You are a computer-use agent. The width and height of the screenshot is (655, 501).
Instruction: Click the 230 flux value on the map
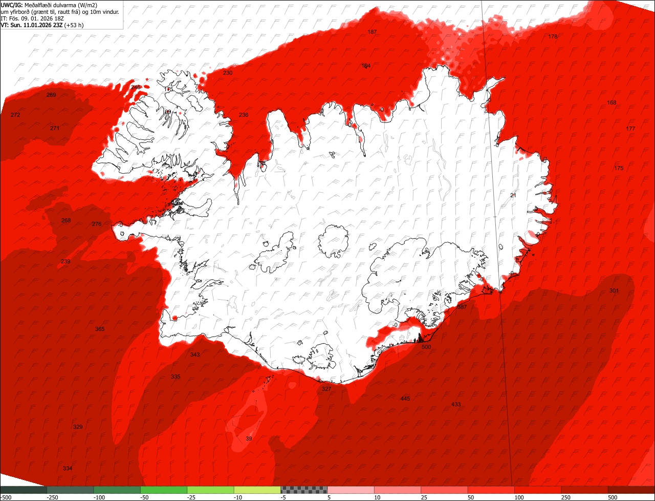(228, 73)
